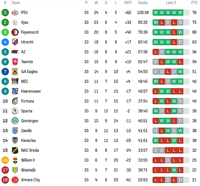200x186 pixels.
Task: Select the Feyenoord club badge
Action: pos(15,32)
